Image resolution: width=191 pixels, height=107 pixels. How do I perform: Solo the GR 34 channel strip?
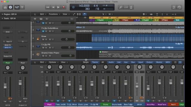click(142, 101)
